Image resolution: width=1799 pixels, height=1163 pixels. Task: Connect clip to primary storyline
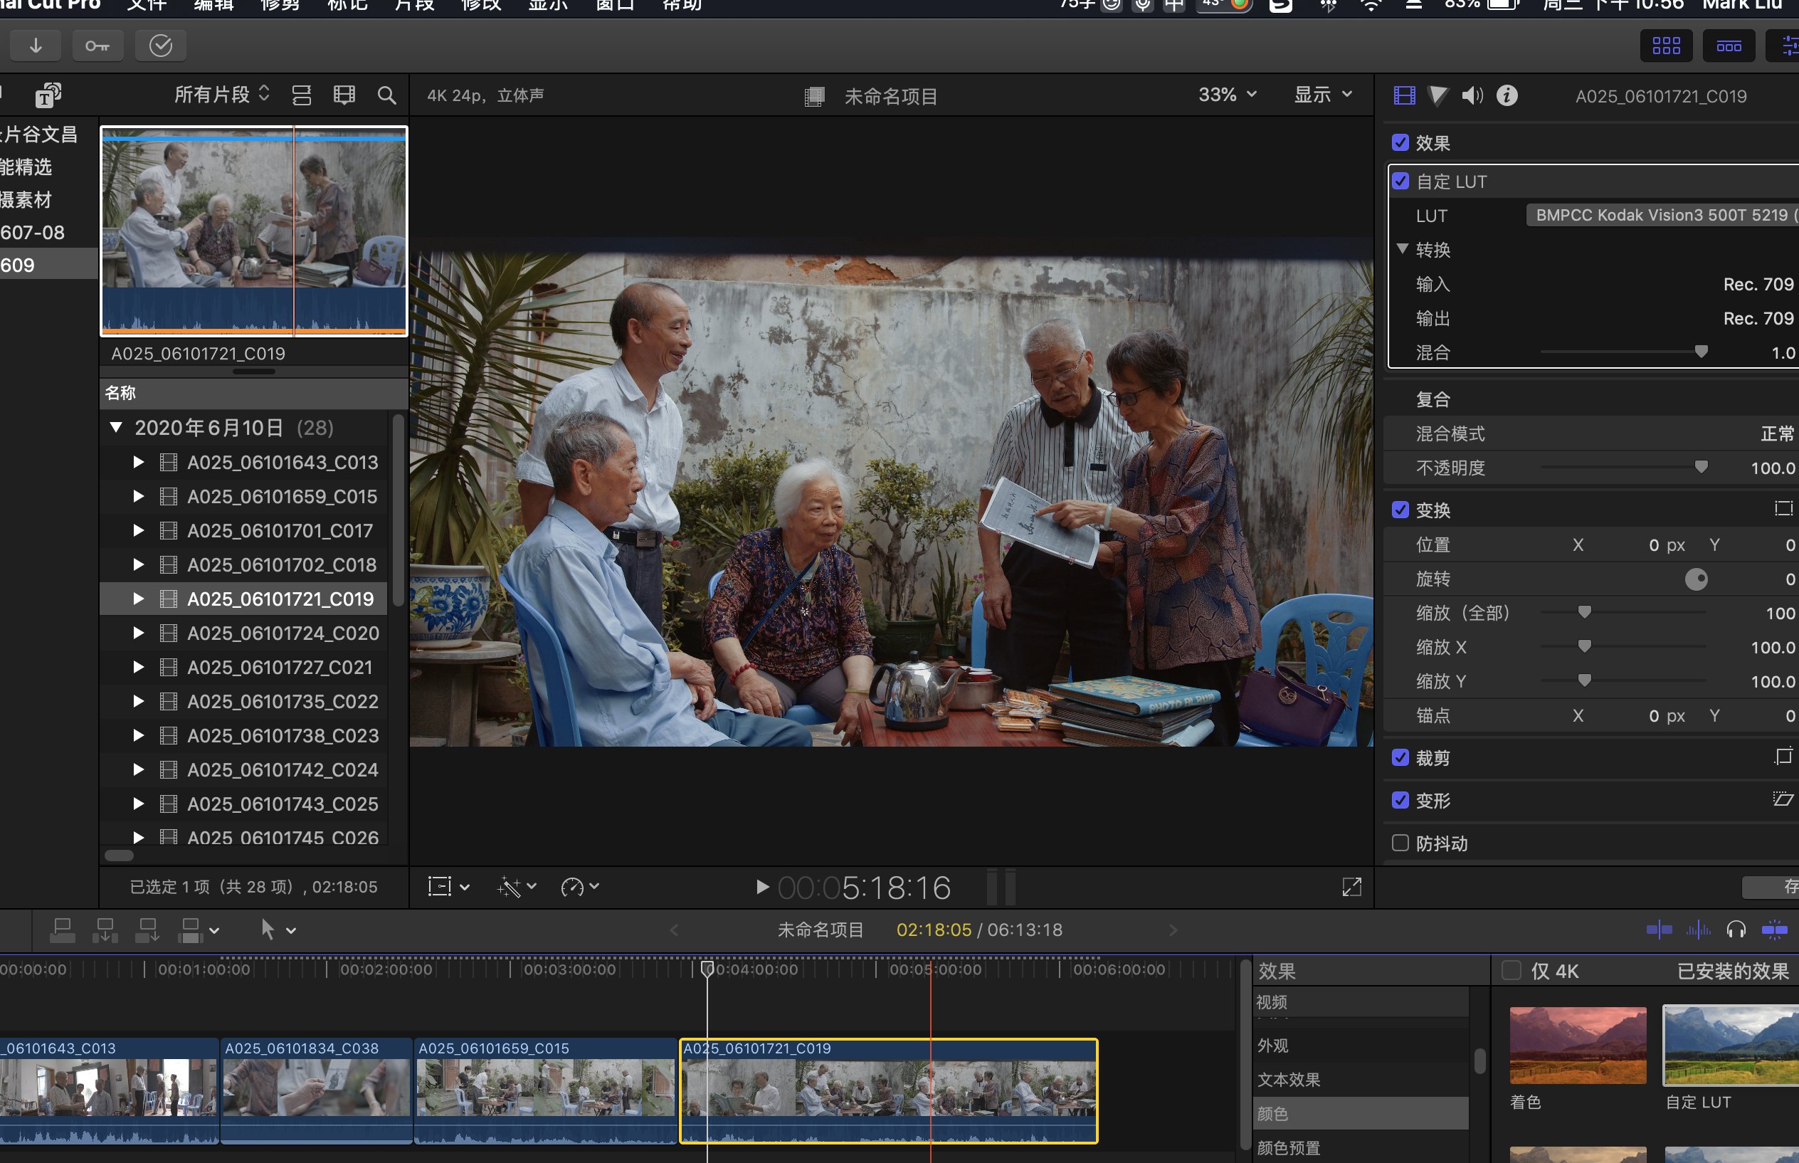coord(62,930)
